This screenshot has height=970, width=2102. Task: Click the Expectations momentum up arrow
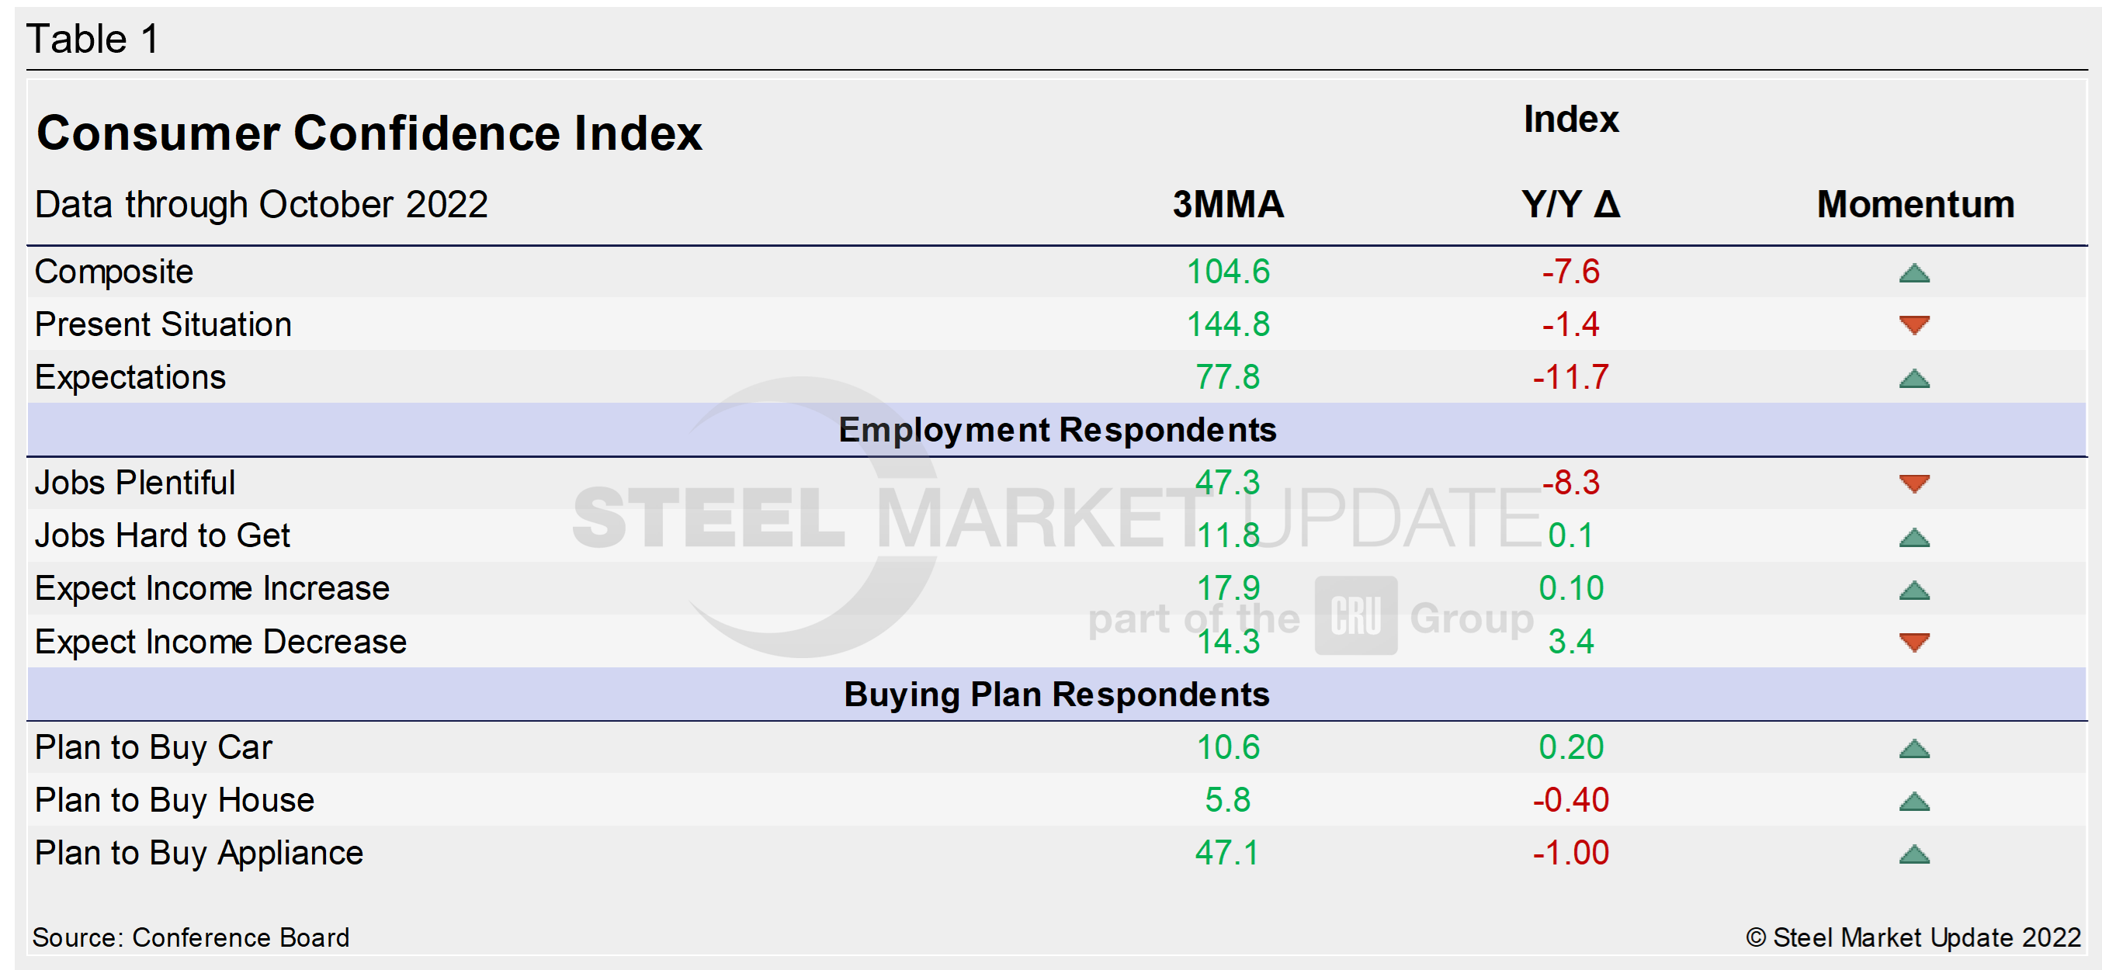(x=1913, y=379)
